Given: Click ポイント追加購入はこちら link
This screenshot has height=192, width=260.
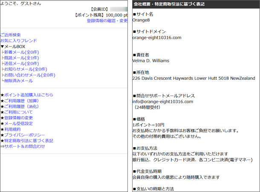Looking at the screenshot, I should click(x=29, y=95).
